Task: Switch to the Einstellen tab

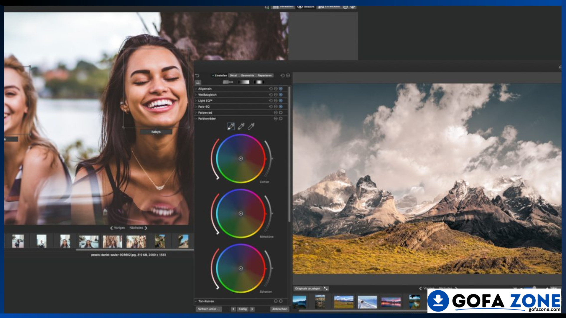Action: 220,76
